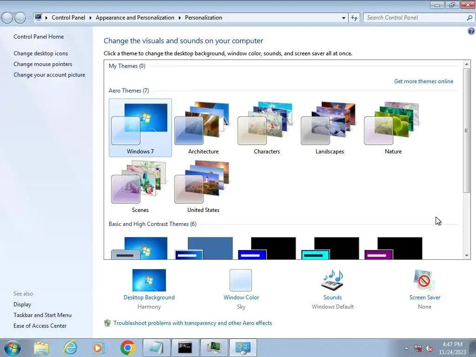
Task: Click the Sounds link text
Action: click(332, 297)
